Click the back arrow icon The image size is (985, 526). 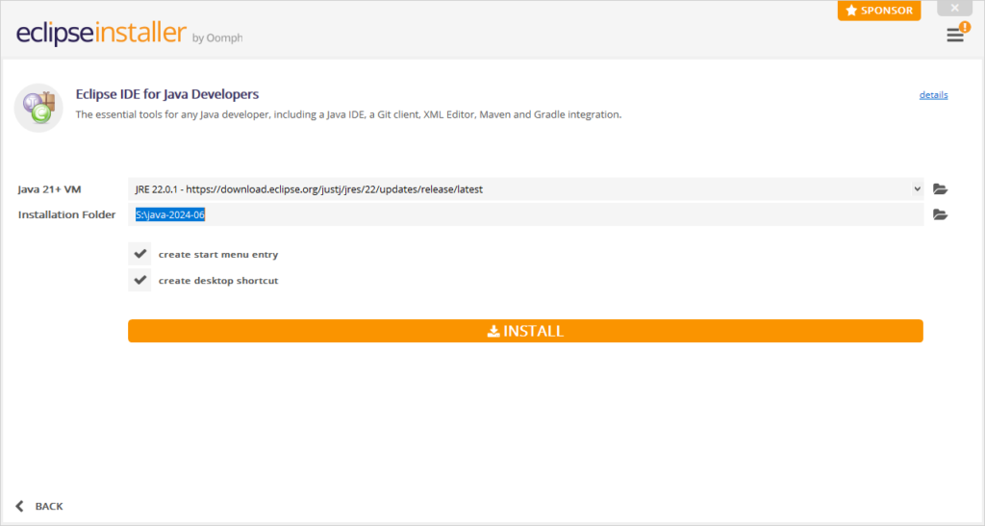pyautogui.click(x=19, y=506)
